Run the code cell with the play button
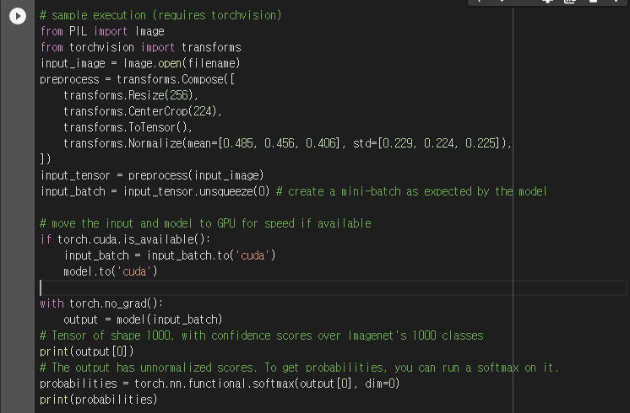The image size is (630, 413). [x=18, y=16]
